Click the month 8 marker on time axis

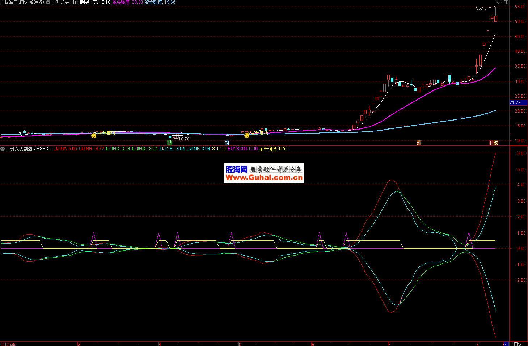pos(477,344)
